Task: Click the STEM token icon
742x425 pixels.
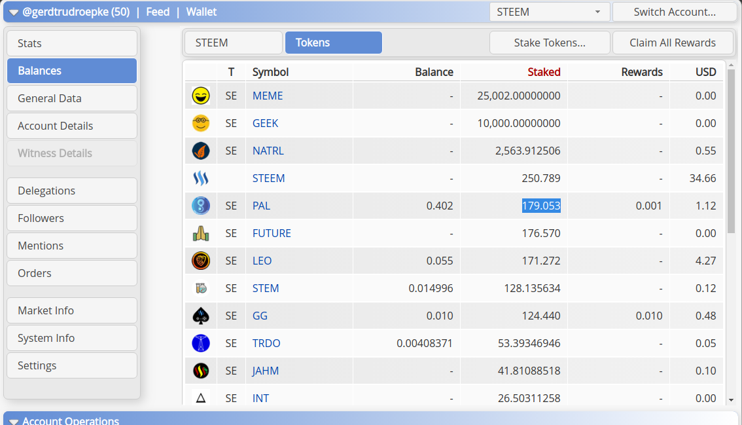Action: (201, 288)
